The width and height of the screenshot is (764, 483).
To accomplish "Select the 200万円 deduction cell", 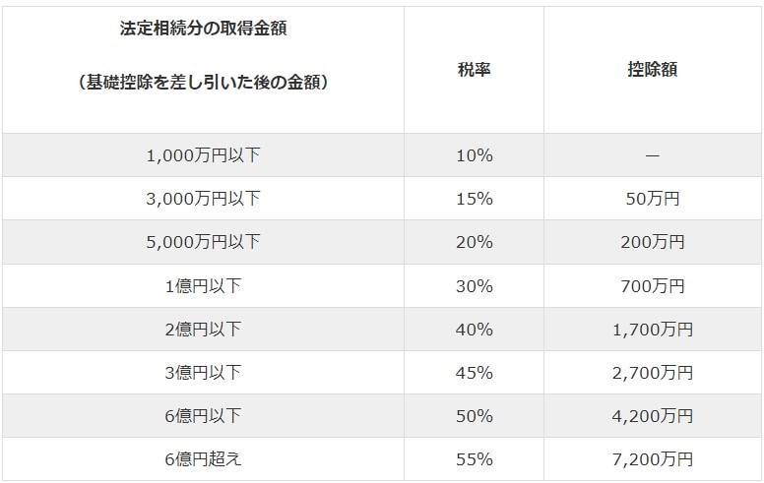I will [x=653, y=242].
